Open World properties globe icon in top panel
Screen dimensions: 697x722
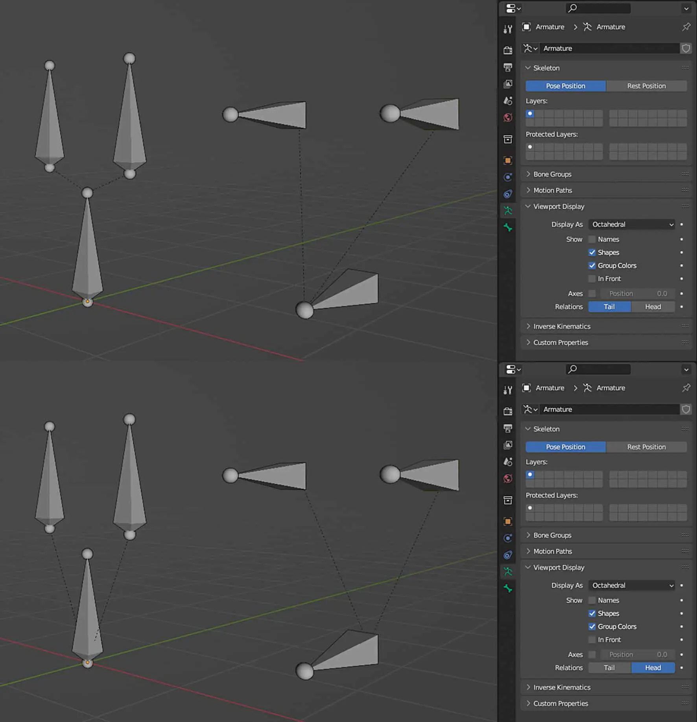(x=508, y=118)
